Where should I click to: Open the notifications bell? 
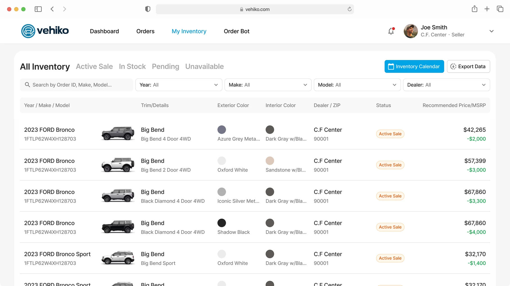tap(391, 31)
